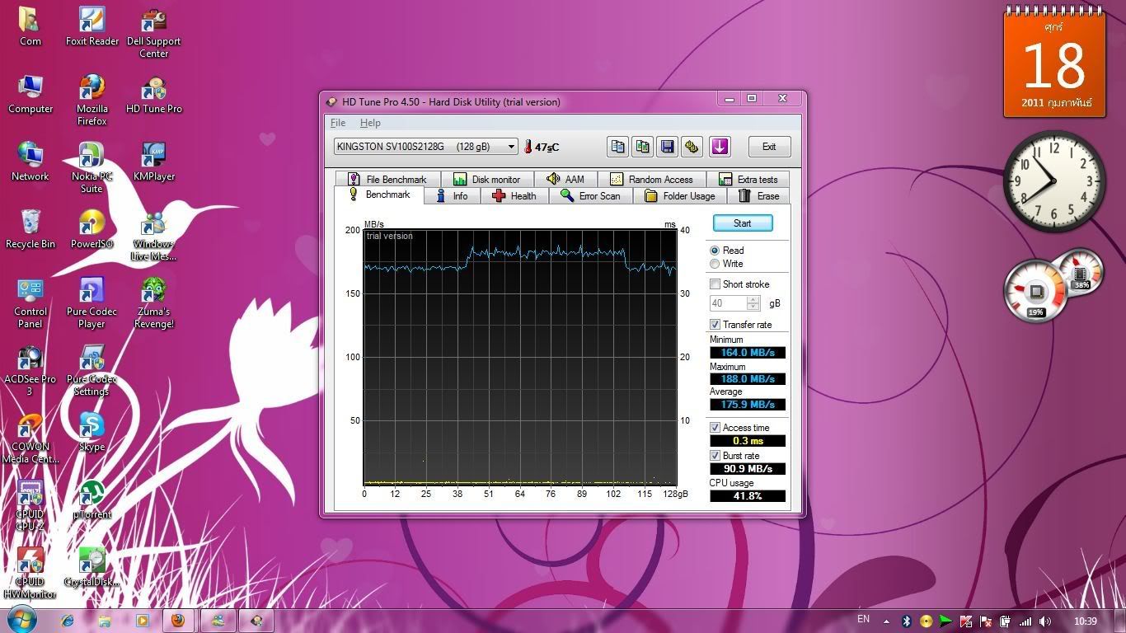Click the short stroke gB value field

729,303
